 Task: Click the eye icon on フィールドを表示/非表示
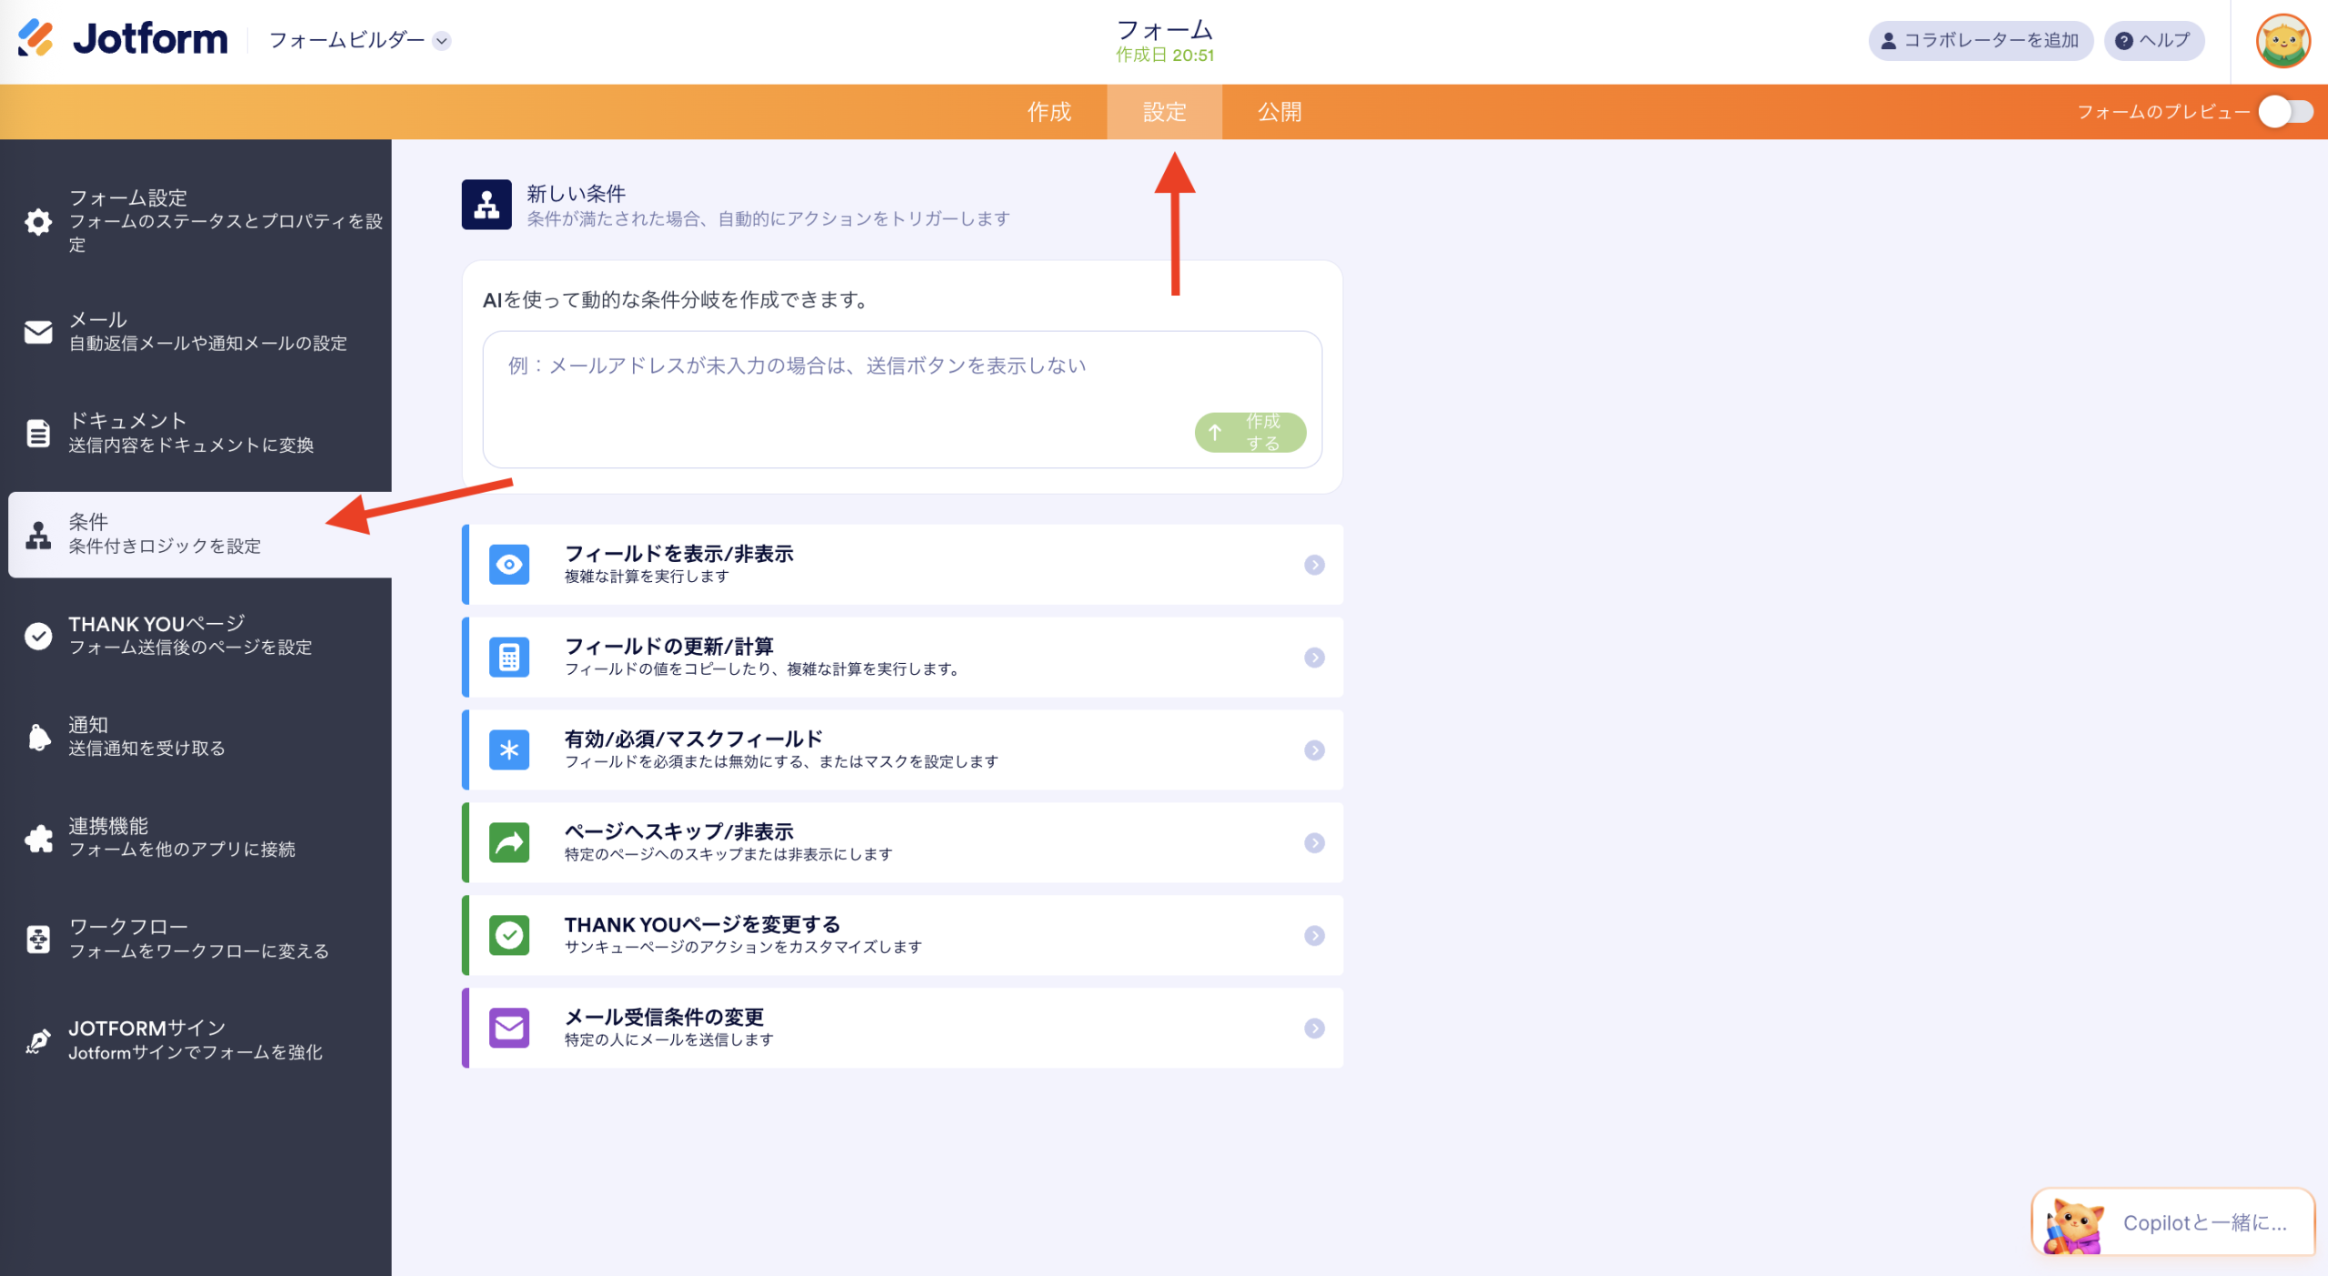point(508,564)
